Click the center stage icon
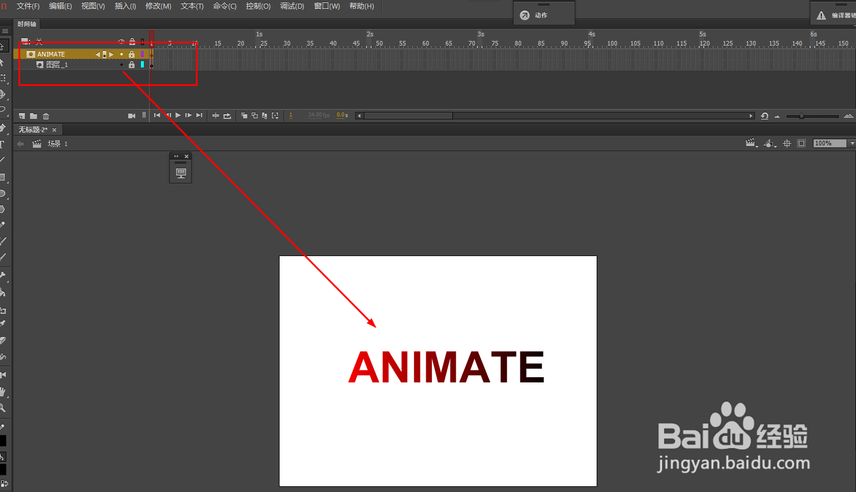The height and width of the screenshot is (492, 856). [x=787, y=144]
